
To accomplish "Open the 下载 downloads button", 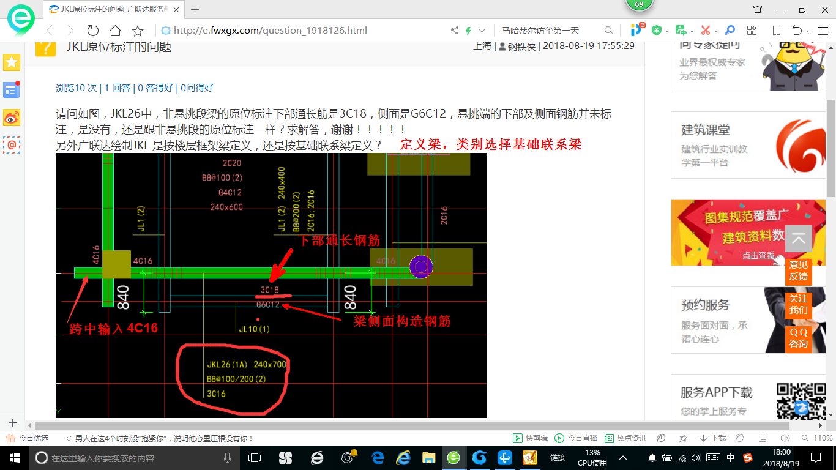I will (x=712, y=438).
